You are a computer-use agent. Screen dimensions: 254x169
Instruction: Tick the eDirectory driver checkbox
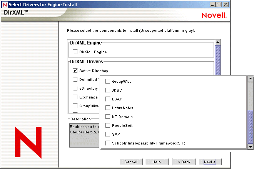pyautogui.click(x=75, y=88)
